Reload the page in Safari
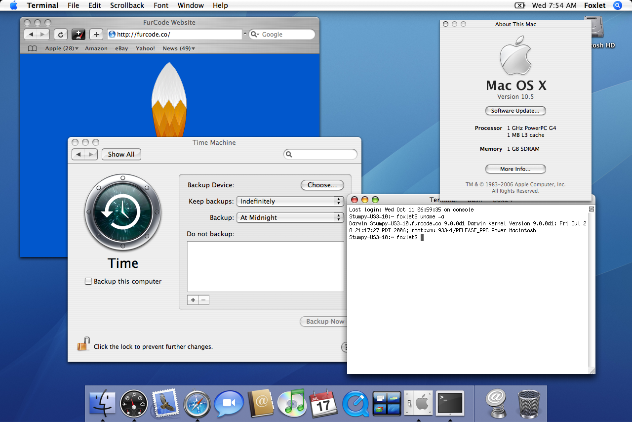 (x=60, y=34)
